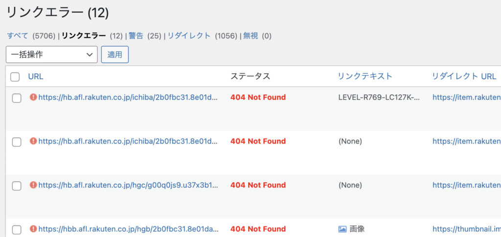The image size is (501, 237).
Task: Sort by the リンクテキスト column
Action: click(x=365, y=76)
